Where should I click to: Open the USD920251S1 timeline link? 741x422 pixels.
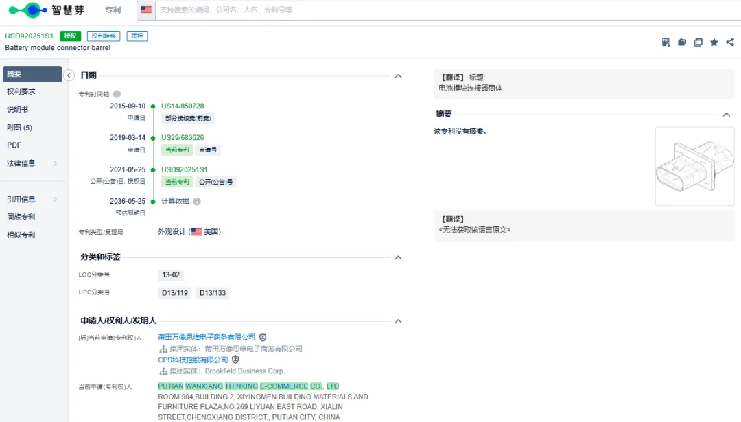[x=185, y=169]
